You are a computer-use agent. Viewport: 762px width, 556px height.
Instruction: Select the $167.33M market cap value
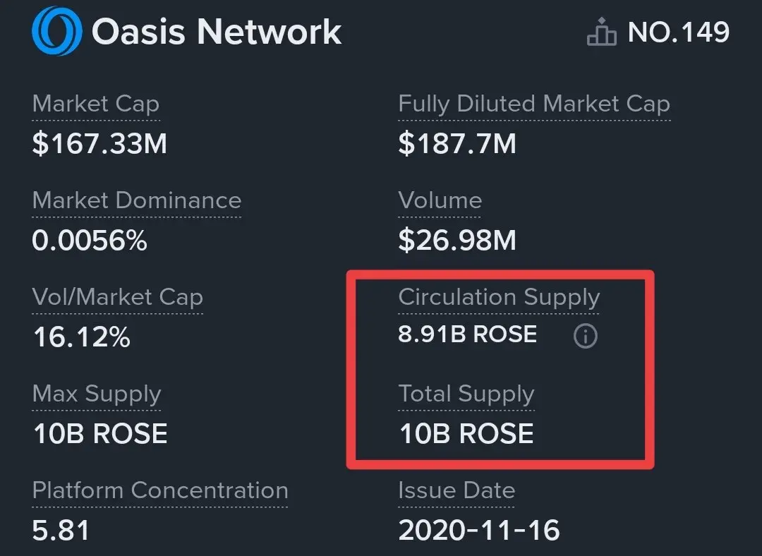click(99, 144)
